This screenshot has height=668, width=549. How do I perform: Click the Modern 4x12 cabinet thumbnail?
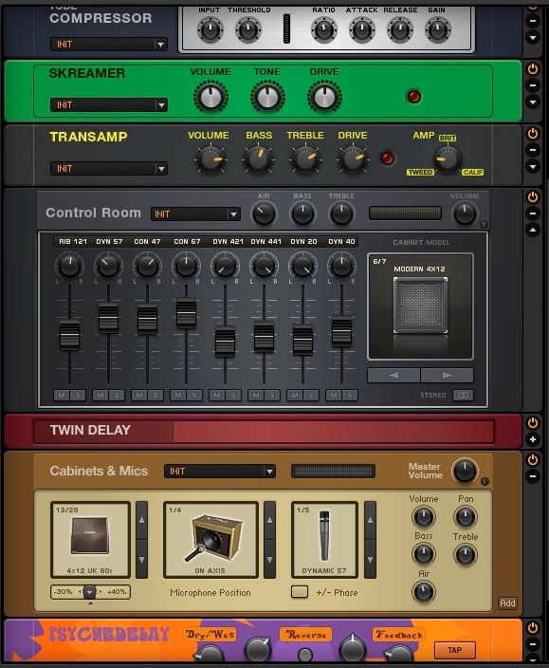[x=420, y=306]
